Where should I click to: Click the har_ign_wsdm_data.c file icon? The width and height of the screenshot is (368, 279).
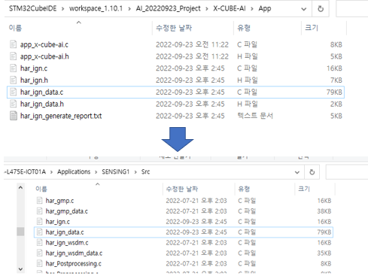point(39,253)
